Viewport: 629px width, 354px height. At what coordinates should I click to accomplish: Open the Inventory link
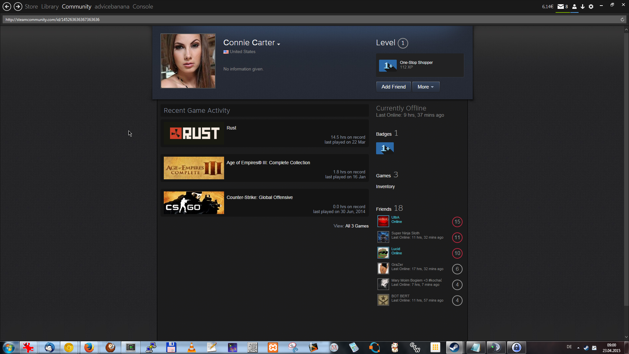click(x=385, y=187)
